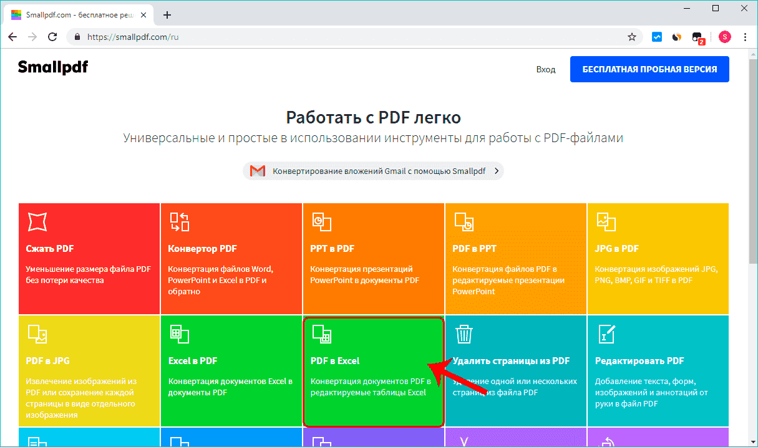This screenshot has width=758, height=447.
Task: Select the Конвертор PDF tile icon
Action: tap(180, 221)
